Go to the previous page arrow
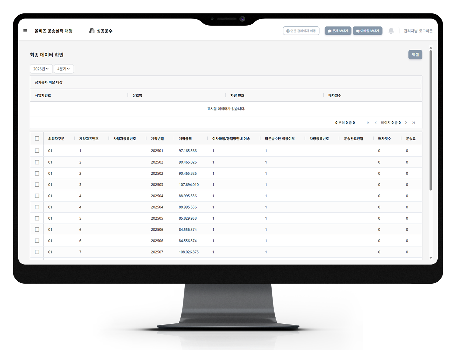 pos(376,123)
